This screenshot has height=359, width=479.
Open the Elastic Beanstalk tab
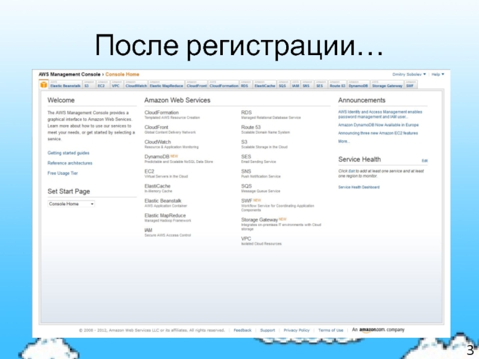pos(65,84)
